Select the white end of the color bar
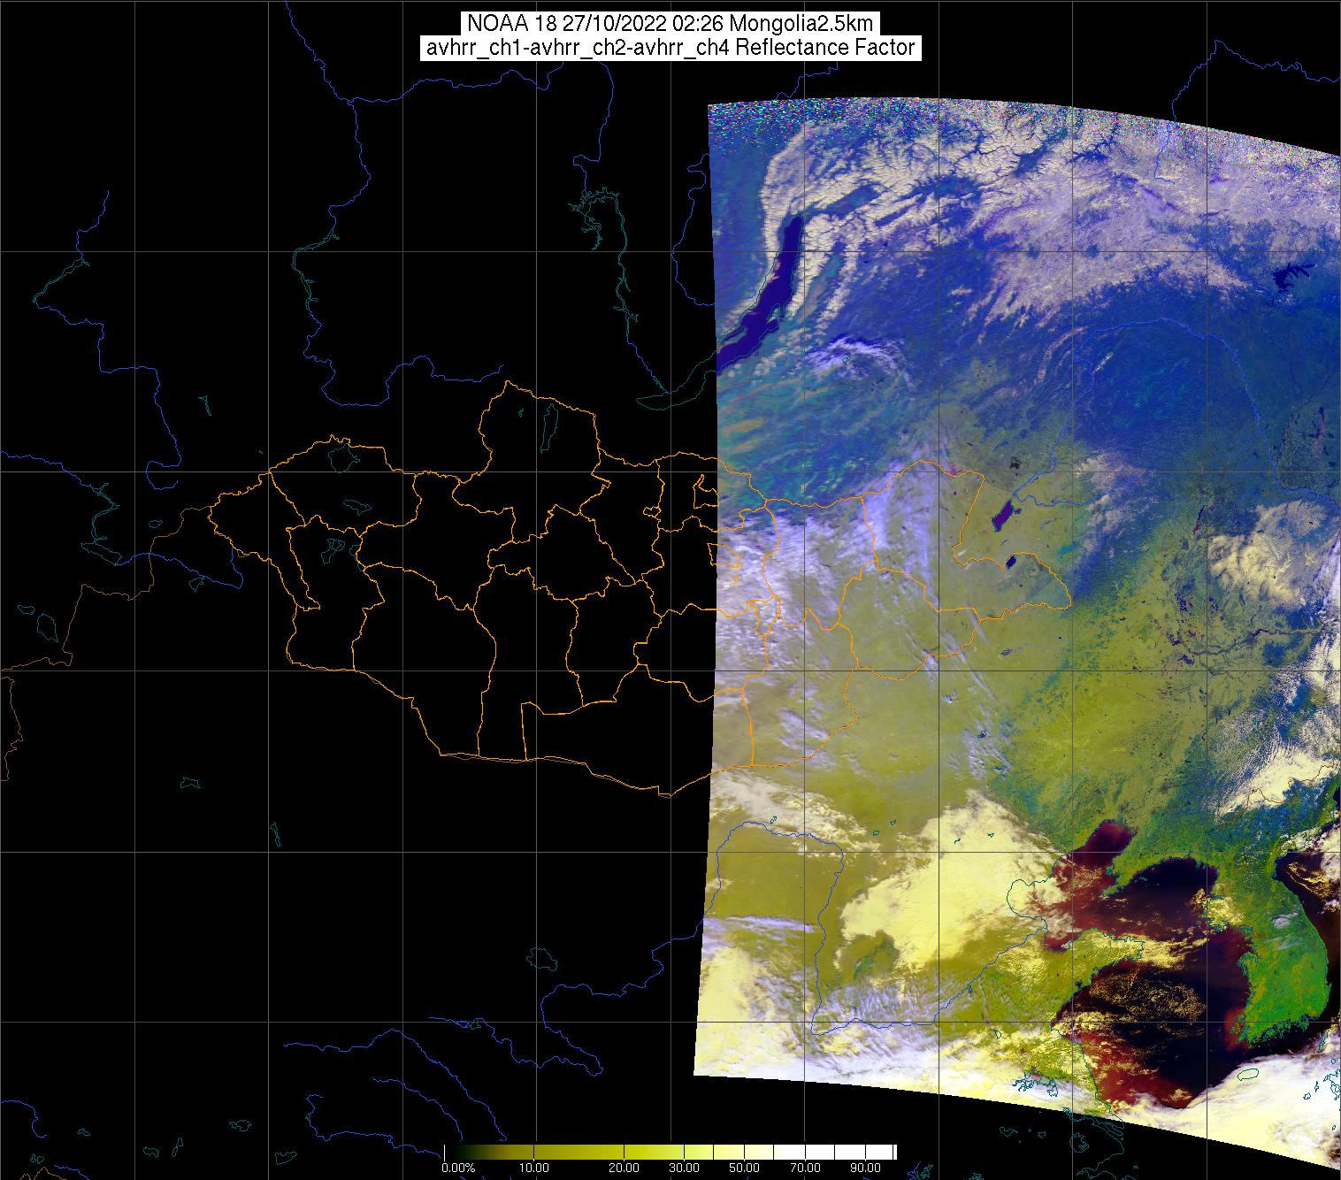This screenshot has width=1341, height=1180. click(x=889, y=1152)
